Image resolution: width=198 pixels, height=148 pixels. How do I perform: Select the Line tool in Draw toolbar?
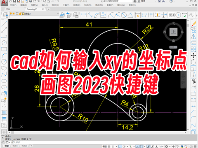tap(4, 23)
